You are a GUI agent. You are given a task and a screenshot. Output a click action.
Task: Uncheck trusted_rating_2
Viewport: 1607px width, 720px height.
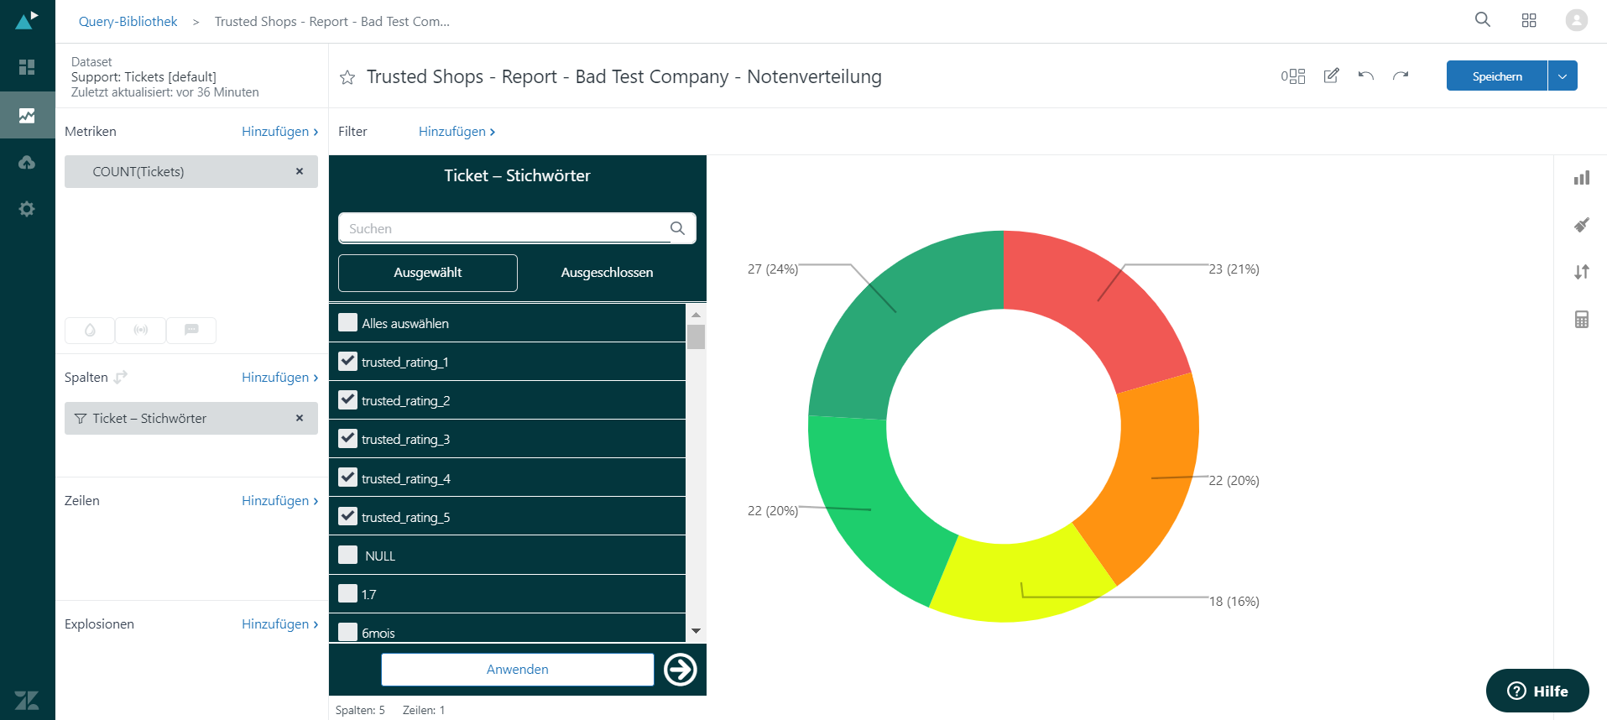(x=347, y=400)
